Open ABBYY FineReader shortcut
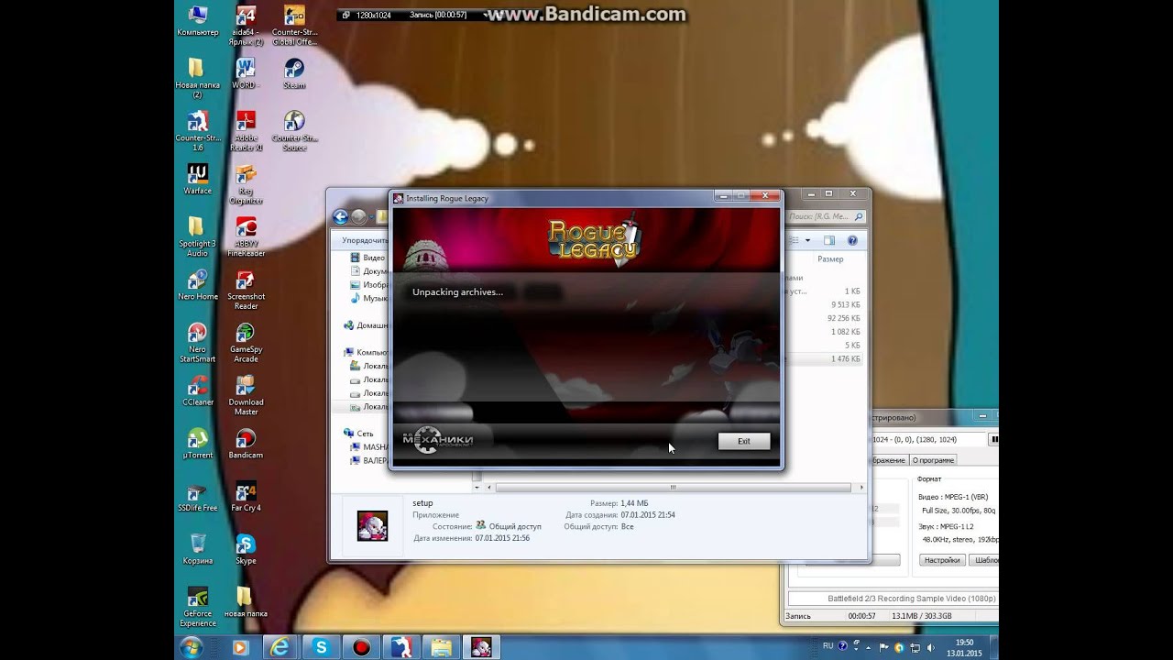The image size is (1173, 660). tap(246, 236)
